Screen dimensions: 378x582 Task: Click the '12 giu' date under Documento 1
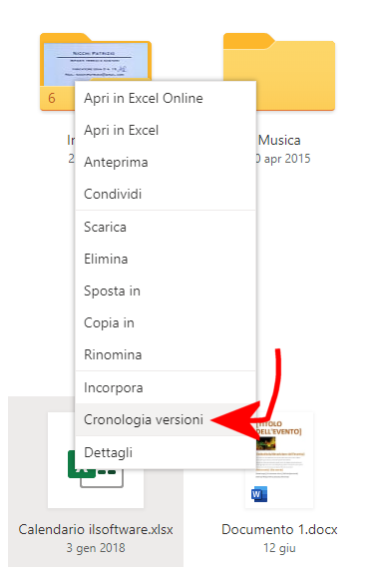tap(279, 548)
